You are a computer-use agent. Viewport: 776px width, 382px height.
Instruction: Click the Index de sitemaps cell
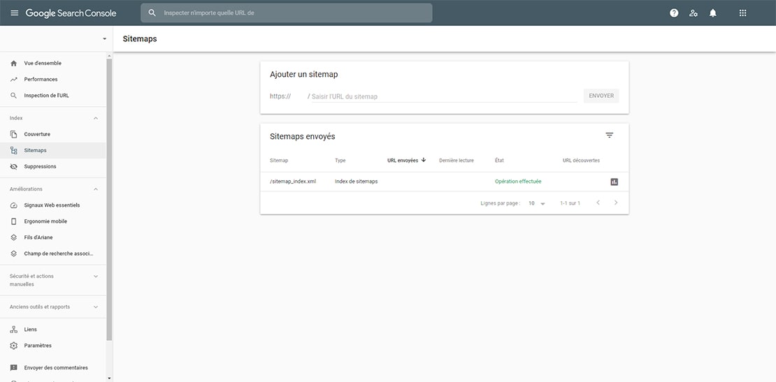356,182
